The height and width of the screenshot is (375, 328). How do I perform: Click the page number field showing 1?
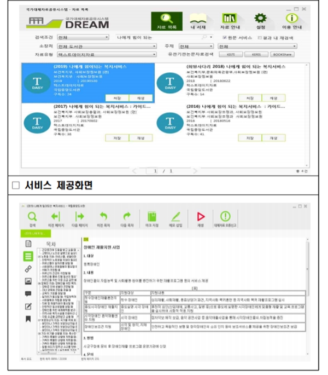pos(152,171)
